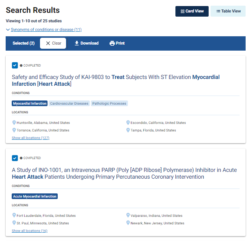249x241 pixels.
Task: Switch to Card View
Action: click(x=192, y=11)
